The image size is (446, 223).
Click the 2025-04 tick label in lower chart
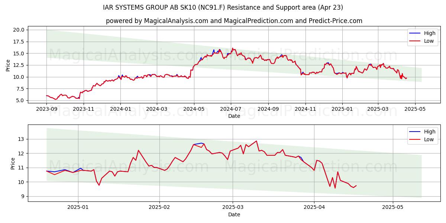coord(314,207)
